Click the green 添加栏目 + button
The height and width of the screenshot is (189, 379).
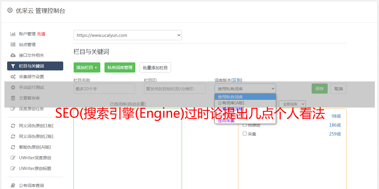87,67
